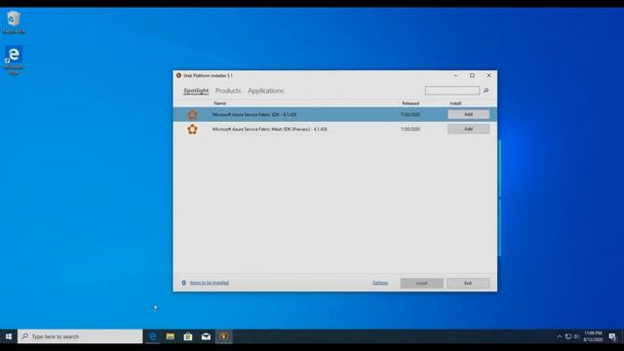Screen dimensions: 624x351
Task: Minimize the Web Platform Installer window
Action: 455,75
